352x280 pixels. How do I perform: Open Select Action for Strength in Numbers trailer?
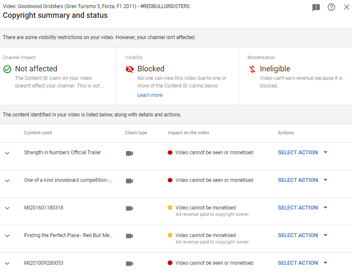[303, 153]
